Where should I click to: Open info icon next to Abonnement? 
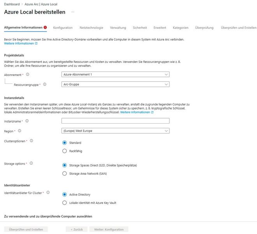click(28, 74)
